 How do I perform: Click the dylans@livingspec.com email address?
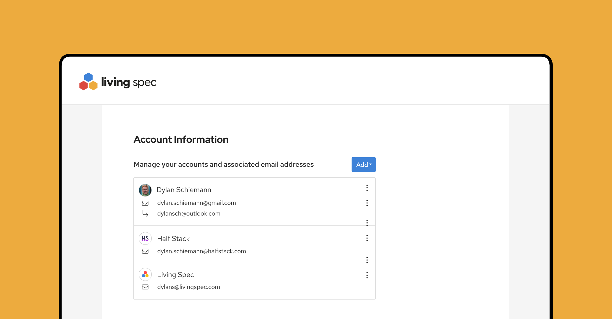coord(189,287)
